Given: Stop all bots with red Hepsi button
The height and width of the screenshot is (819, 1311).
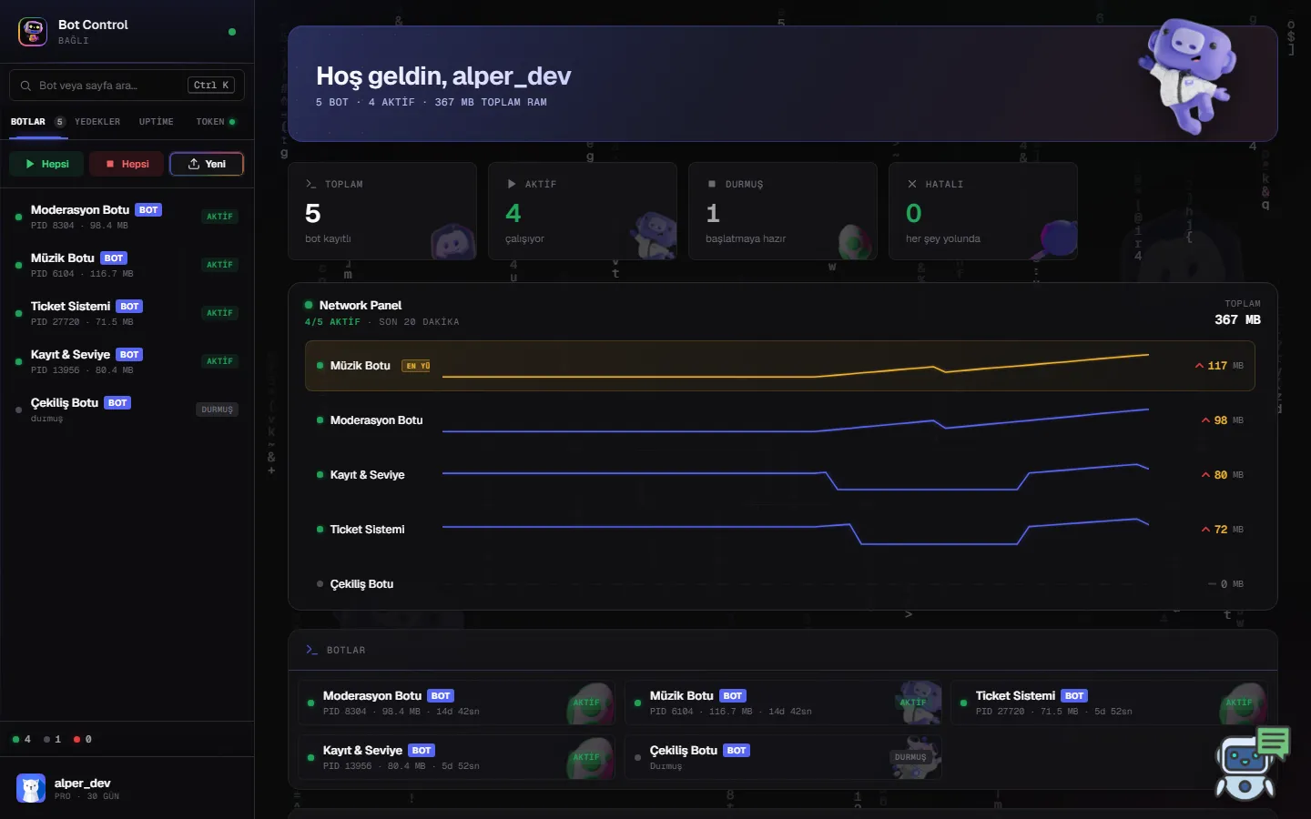Looking at the screenshot, I should click(127, 164).
